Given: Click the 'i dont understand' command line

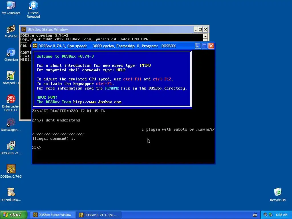Looking at the screenshot, I should [56, 120].
